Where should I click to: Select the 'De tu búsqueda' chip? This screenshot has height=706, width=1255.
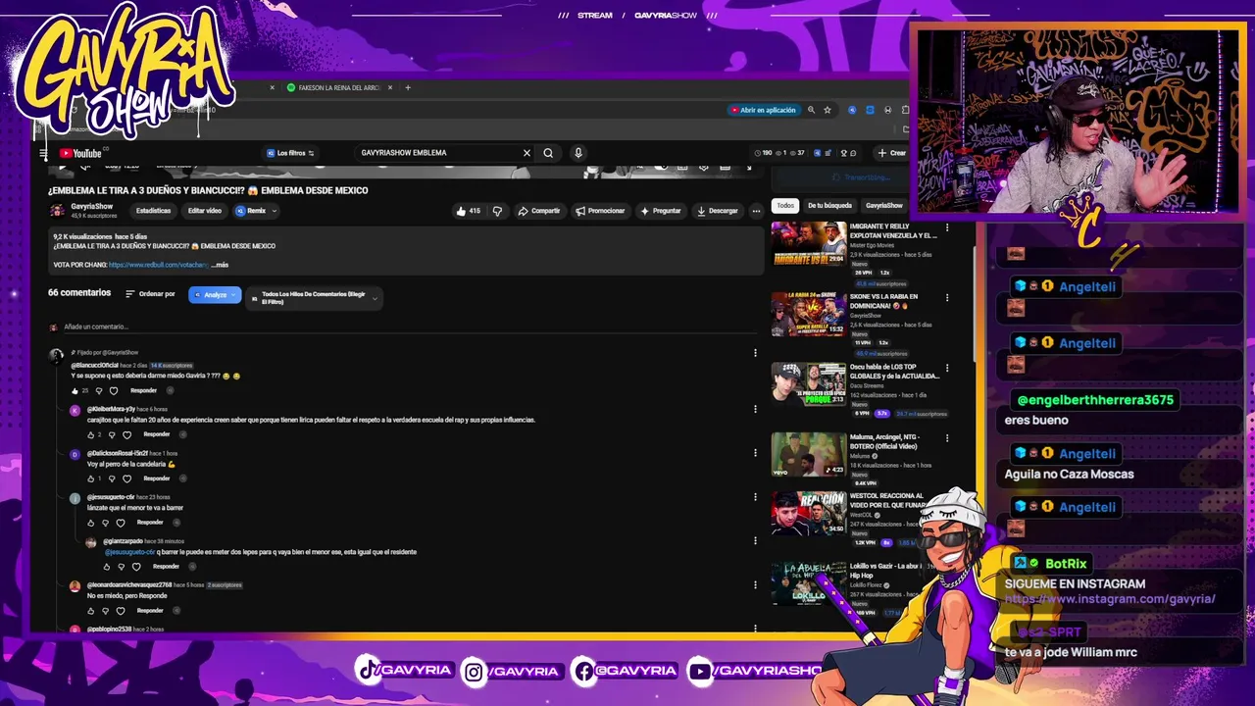[x=829, y=206]
